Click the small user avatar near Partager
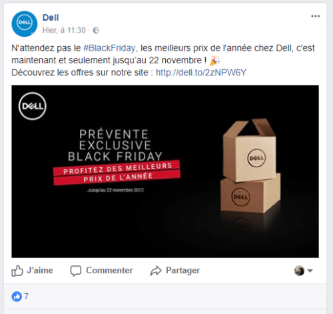Viewport: 333px width, 314px height. tap(299, 271)
